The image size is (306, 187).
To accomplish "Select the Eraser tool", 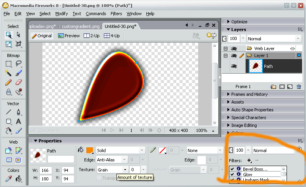I will point(18,82).
